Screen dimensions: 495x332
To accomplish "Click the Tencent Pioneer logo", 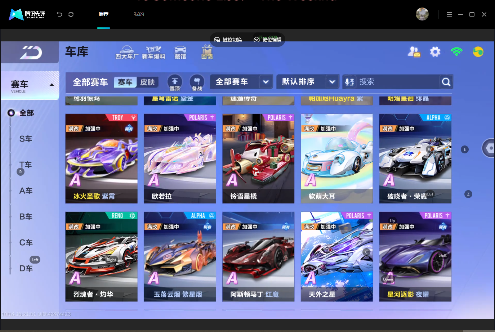I will 27,14.
